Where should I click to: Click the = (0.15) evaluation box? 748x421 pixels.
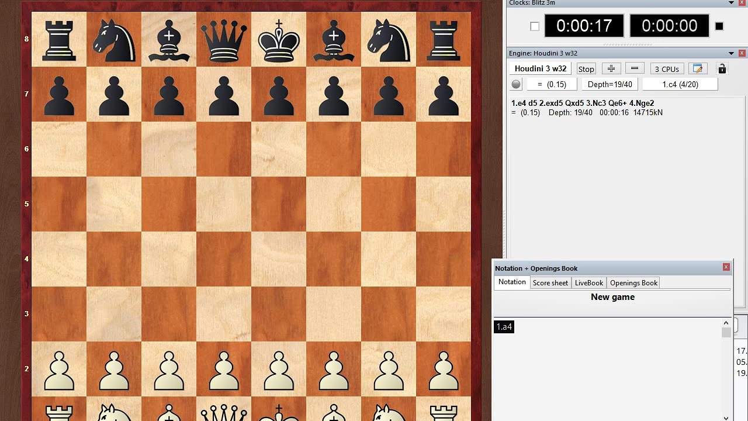click(x=552, y=84)
